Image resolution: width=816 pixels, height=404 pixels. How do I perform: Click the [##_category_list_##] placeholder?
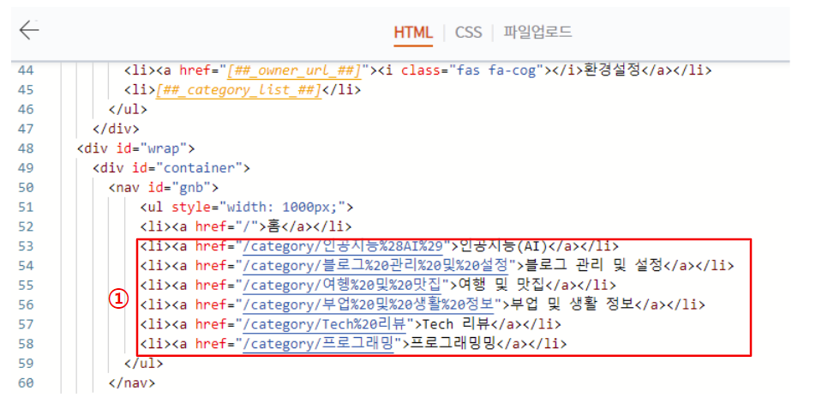tap(239, 90)
